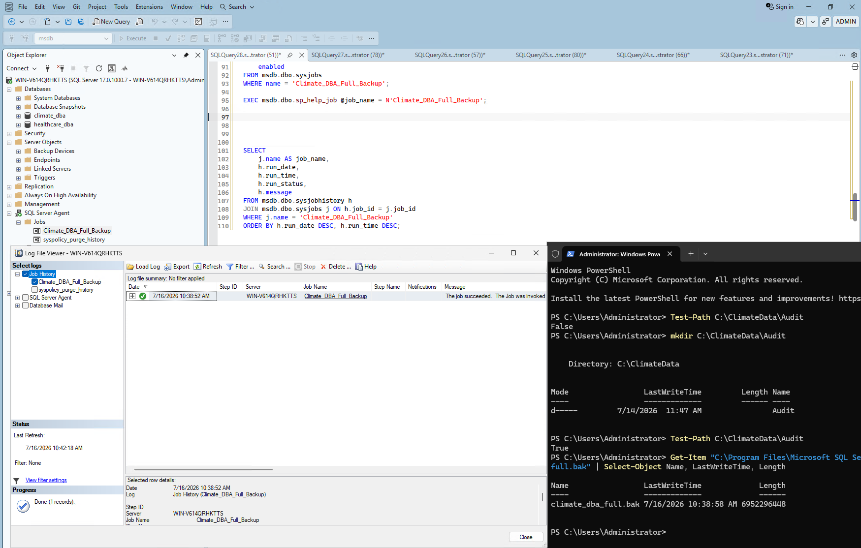Expand the Replication folder
The height and width of the screenshot is (548, 861).
coord(9,187)
